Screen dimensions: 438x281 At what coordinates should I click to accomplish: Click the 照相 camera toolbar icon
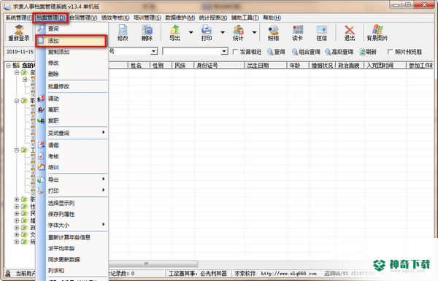(273, 34)
